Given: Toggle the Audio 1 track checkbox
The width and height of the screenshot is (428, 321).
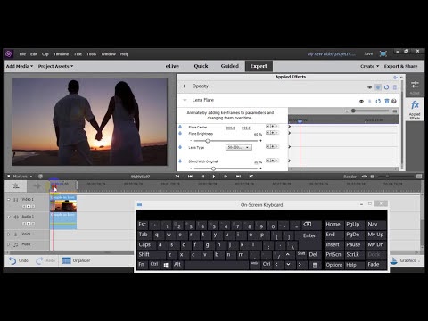Looking at the screenshot, I should (9, 217).
